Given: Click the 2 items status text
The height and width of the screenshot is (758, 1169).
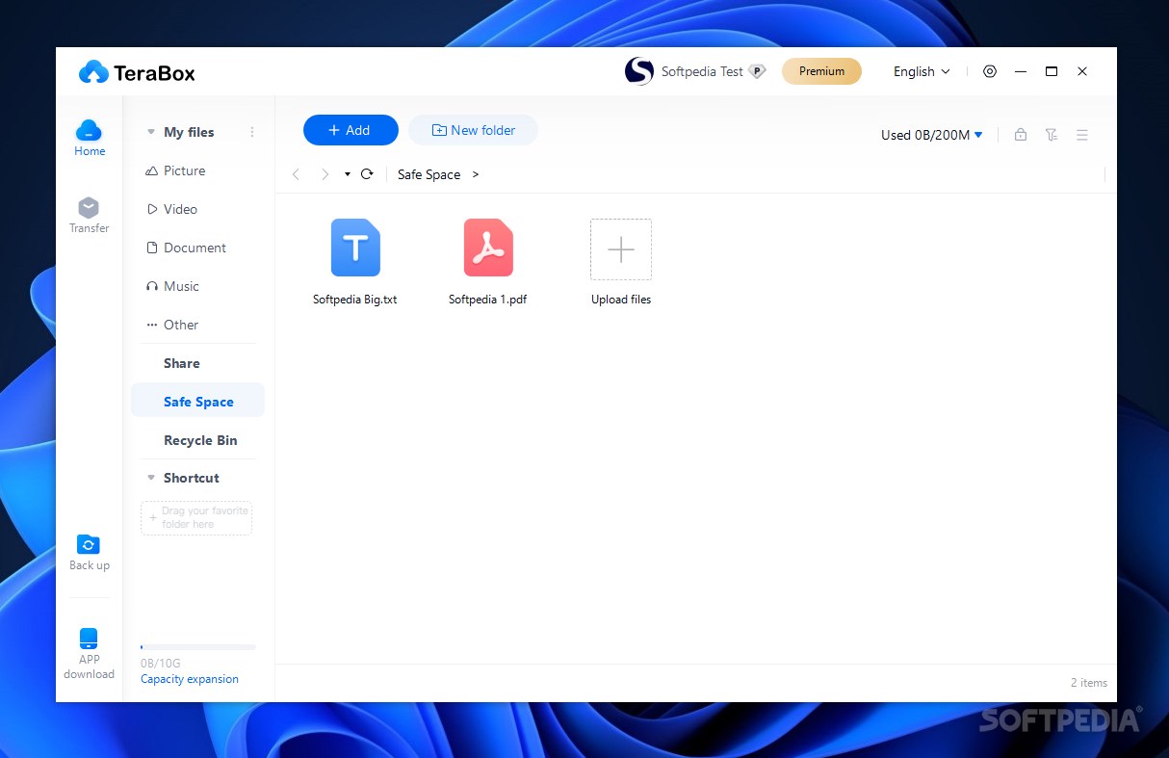Looking at the screenshot, I should pos(1089,683).
